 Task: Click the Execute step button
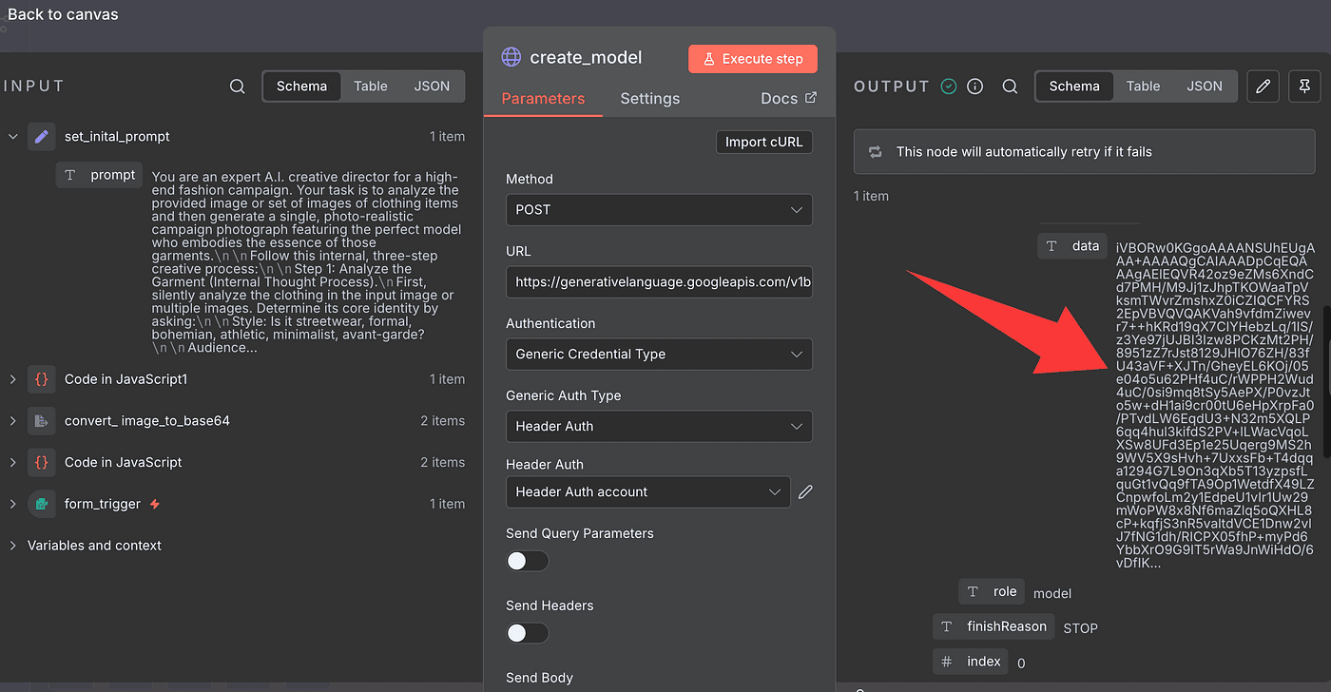752,59
